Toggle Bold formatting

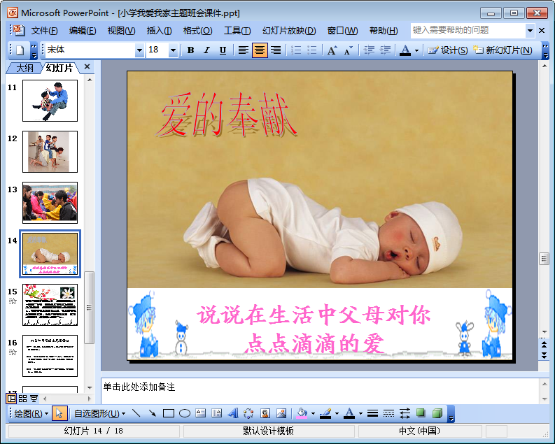pos(190,50)
